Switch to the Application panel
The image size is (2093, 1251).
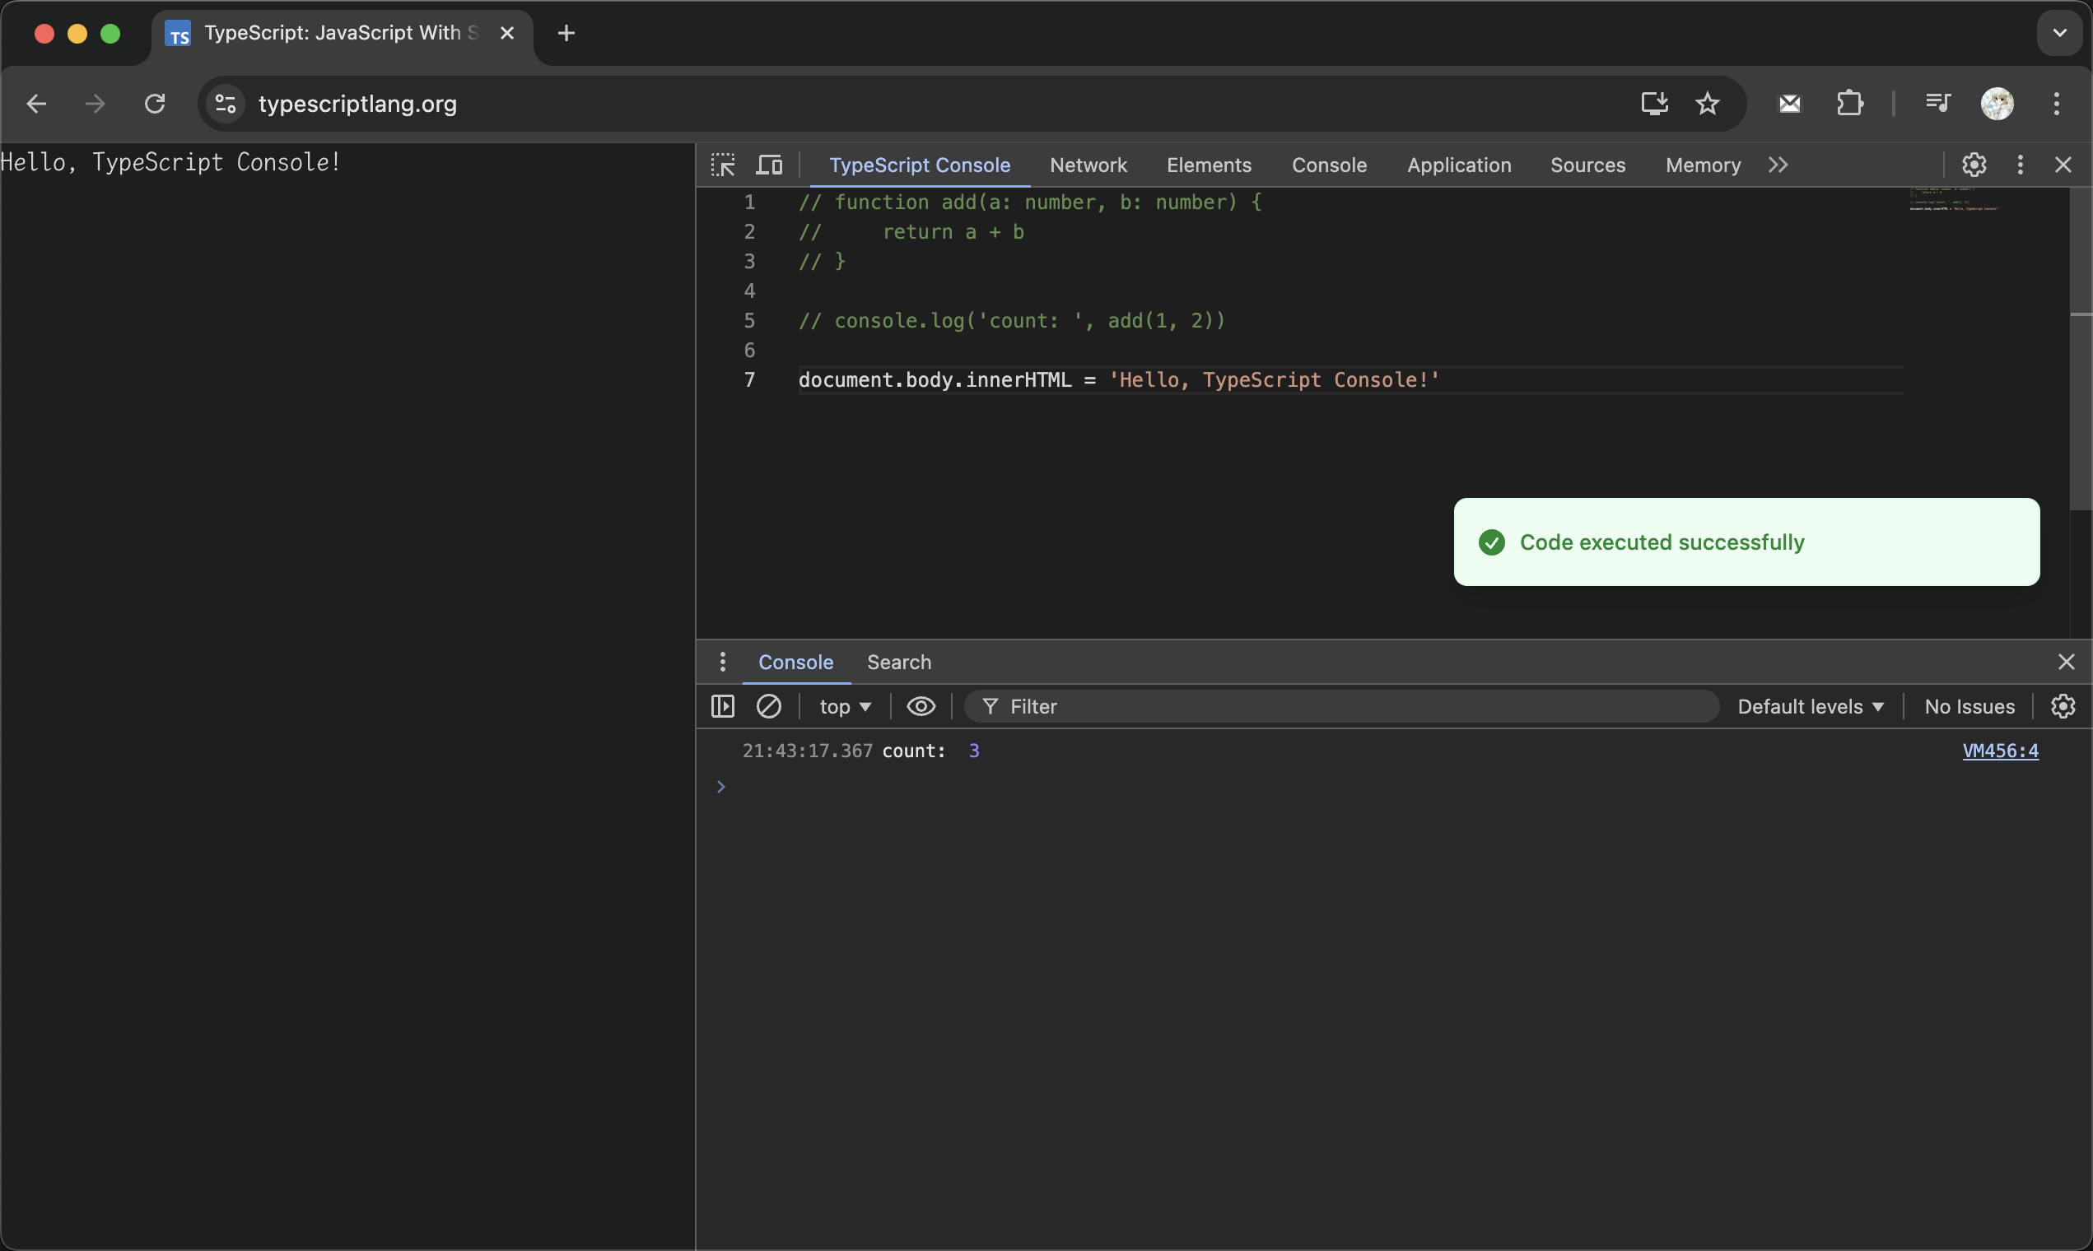pyautogui.click(x=1459, y=165)
